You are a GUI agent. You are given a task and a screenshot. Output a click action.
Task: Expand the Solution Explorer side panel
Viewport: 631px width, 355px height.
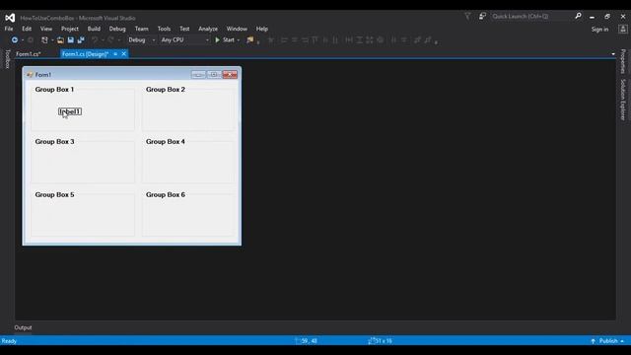click(x=623, y=100)
